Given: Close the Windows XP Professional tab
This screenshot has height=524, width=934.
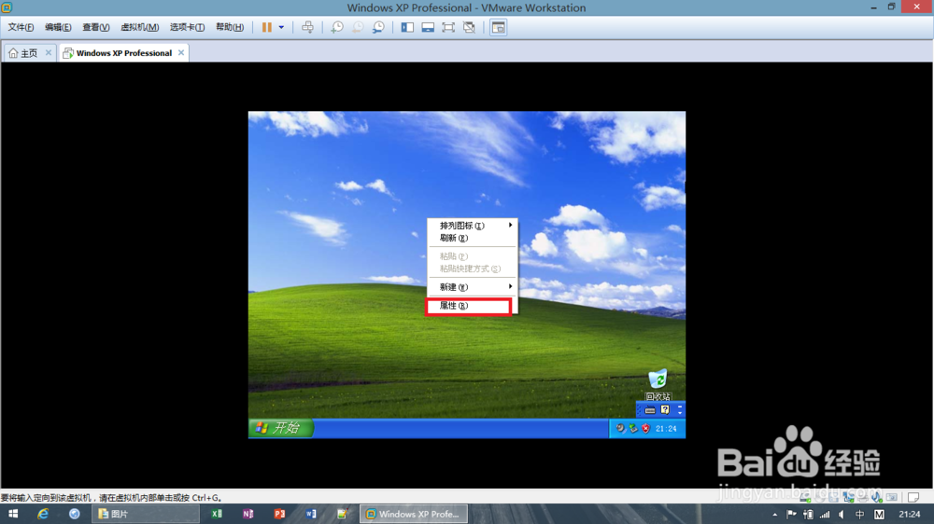Looking at the screenshot, I should (x=181, y=53).
